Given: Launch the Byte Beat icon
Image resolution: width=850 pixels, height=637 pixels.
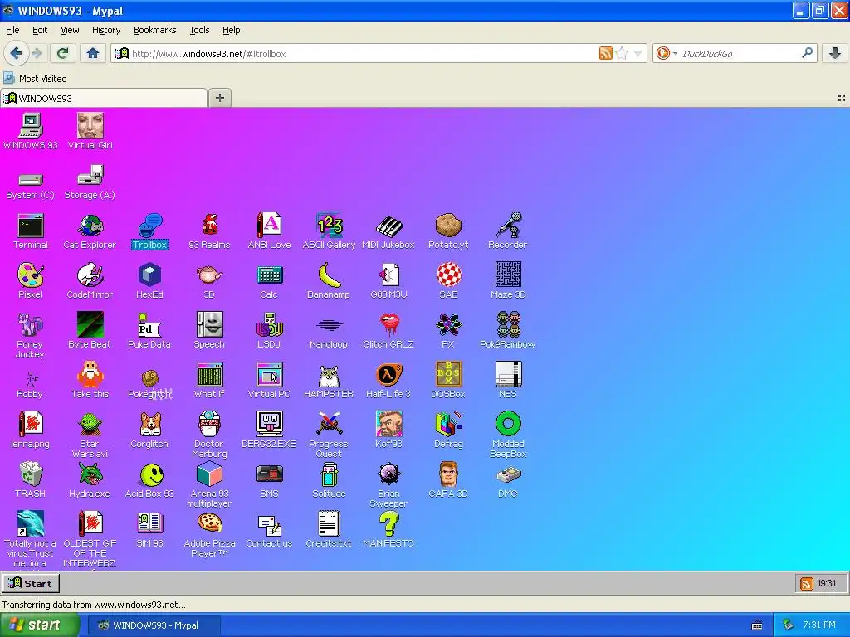Looking at the screenshot, I should pyautogui.click(x=90, y=330).
